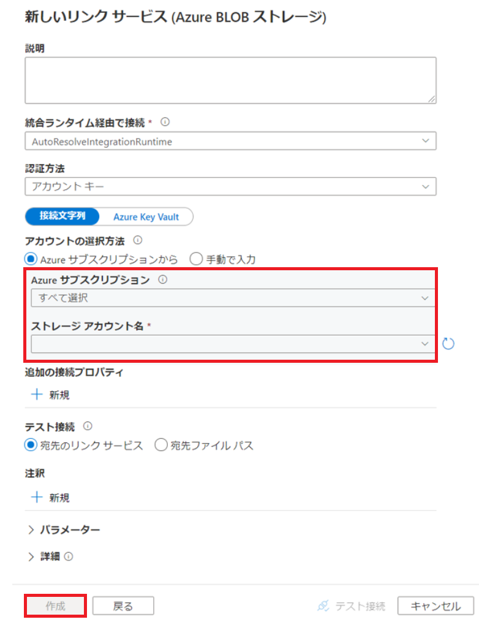Click the plus icon under 追加の接続プロパティ
Viewport: 479px width, 641px height.
(36, 395)
